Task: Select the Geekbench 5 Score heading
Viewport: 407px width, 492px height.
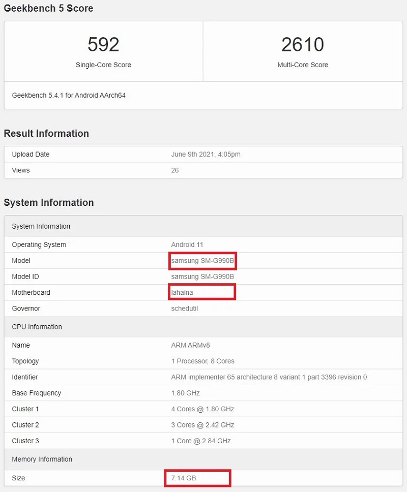Action: [x=48, y=8]
